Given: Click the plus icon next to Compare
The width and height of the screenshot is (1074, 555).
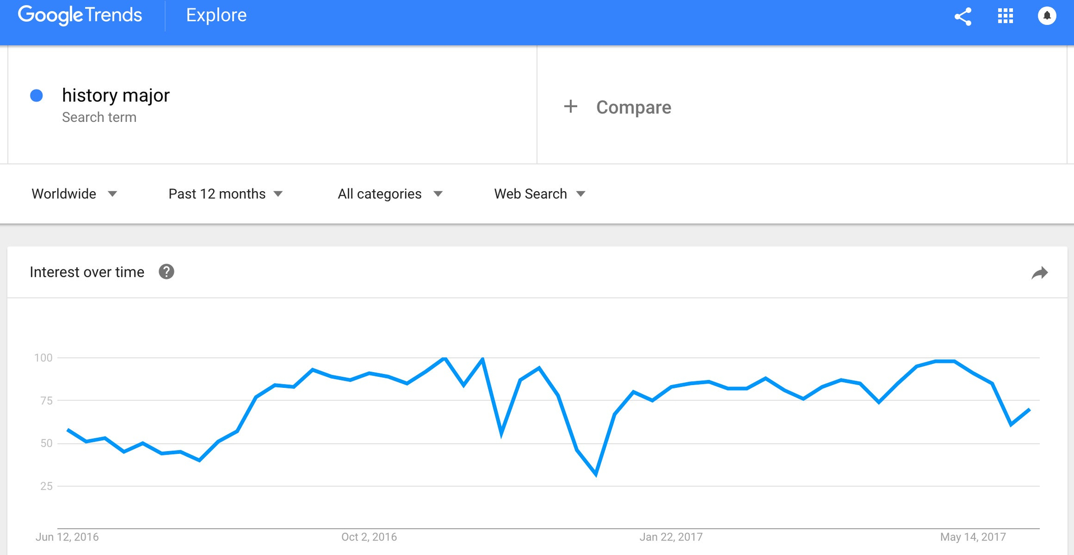Looking at the screenshot, I should pyautogui.click(x=570, y=106).
